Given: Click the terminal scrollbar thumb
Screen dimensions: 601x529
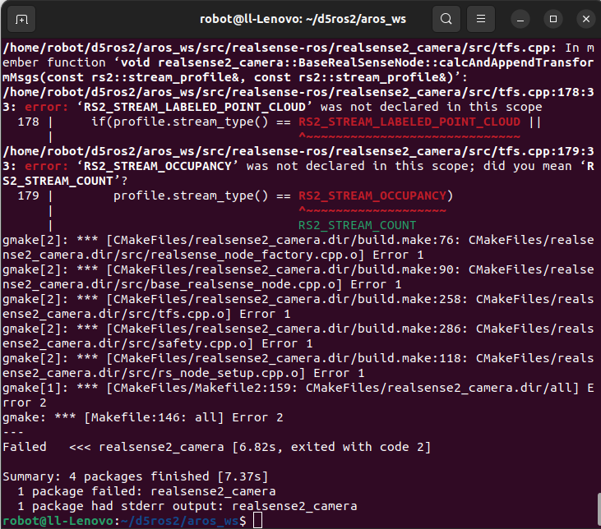Looking at the screenshot, I should [x=599, y=509].
